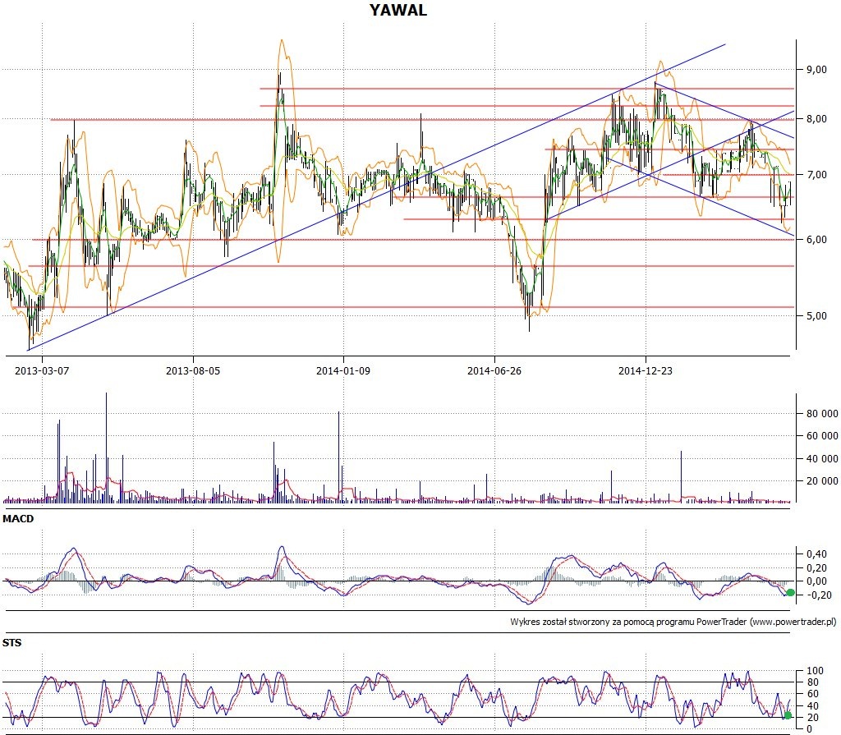
Task: Select the 2014-01-09 date label
Action: (x=342, y=370)
